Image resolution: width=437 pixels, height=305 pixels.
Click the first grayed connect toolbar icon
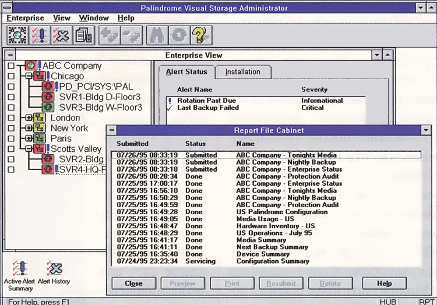click(x=110, y=36)
